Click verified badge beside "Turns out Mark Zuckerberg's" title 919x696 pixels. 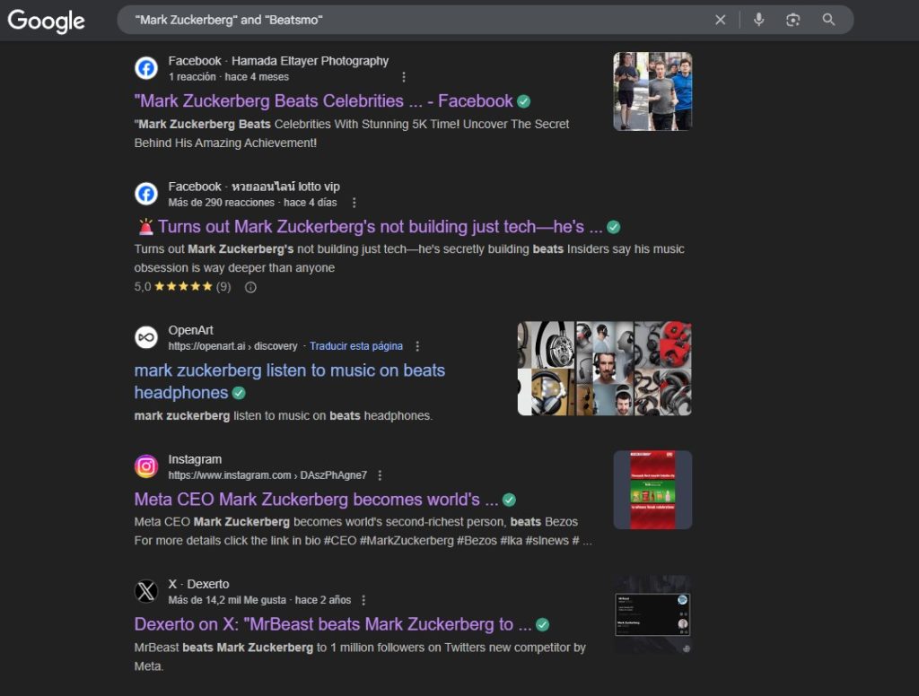[613, 227]
